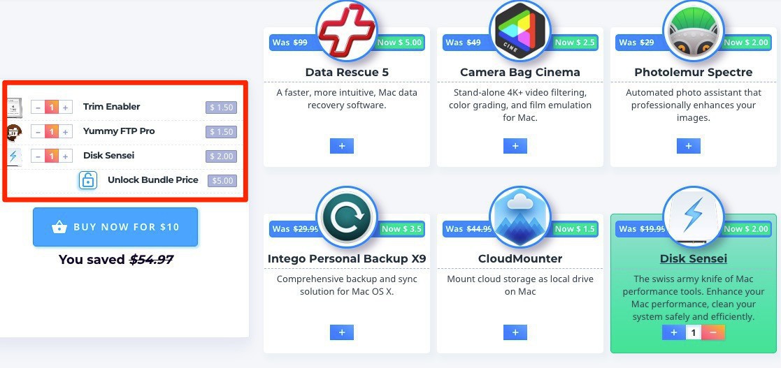
Task: Add Camera Bag Cinema to the bundle
Action: click(x=515, y=146)
